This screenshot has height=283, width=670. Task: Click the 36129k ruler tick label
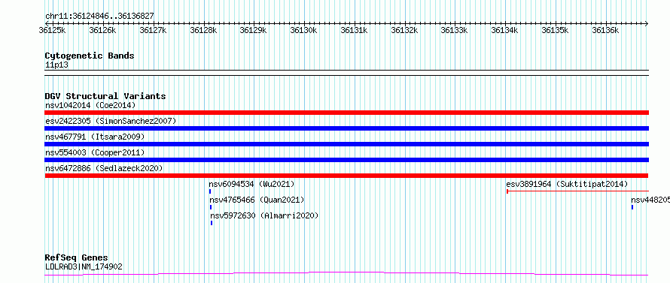(254, 30)
